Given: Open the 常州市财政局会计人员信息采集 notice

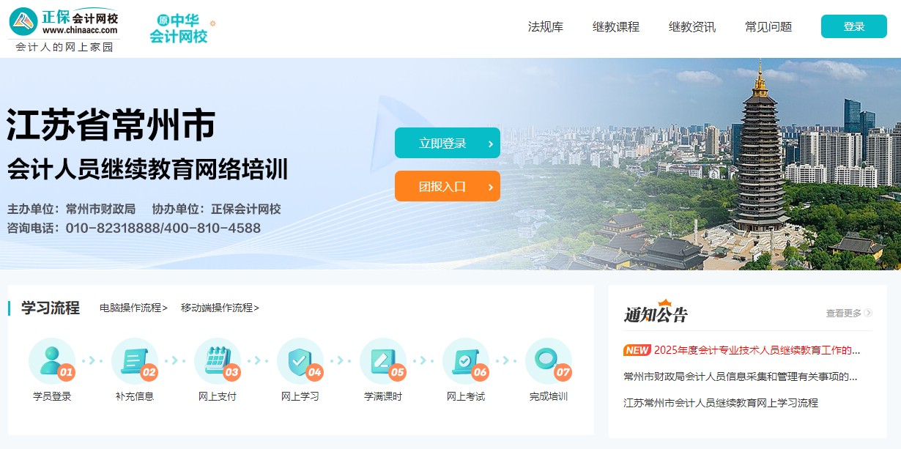Looking at the screenshot, I should [x=741, y=376].
